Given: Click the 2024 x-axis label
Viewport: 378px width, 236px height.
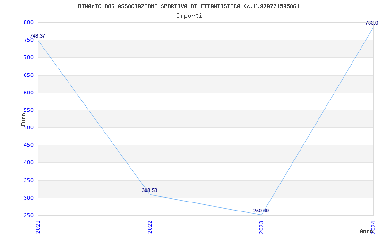Looking at the screenshot, I should pyautogui.click(x=373, y=227).
